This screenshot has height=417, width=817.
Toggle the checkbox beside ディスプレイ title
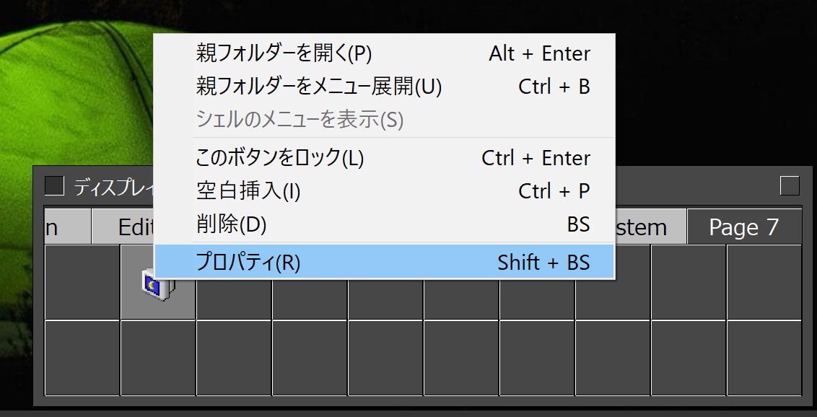pos(54,186)
